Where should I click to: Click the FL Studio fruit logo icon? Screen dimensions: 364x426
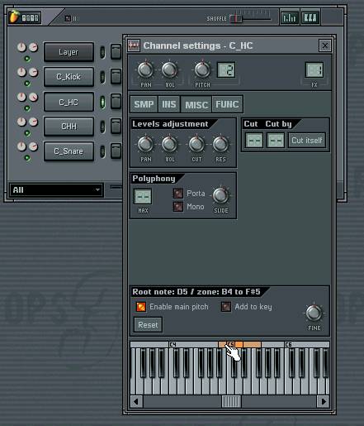click(x=14, y=17)
